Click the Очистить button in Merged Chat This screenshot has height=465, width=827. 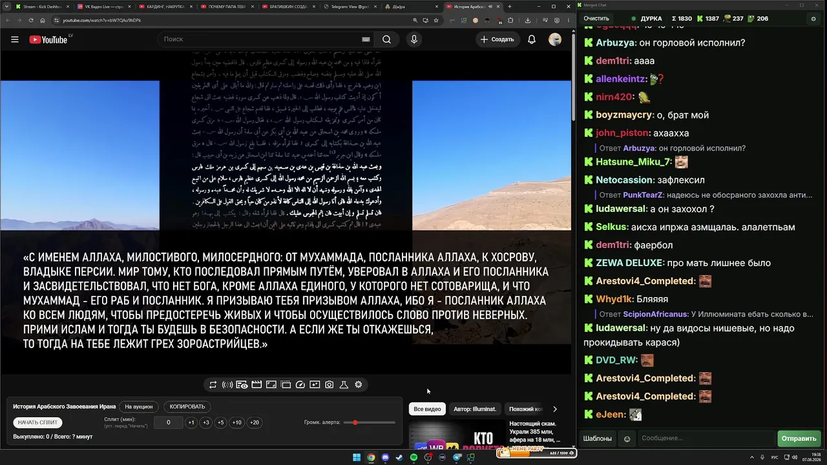(x=596, y=19)
